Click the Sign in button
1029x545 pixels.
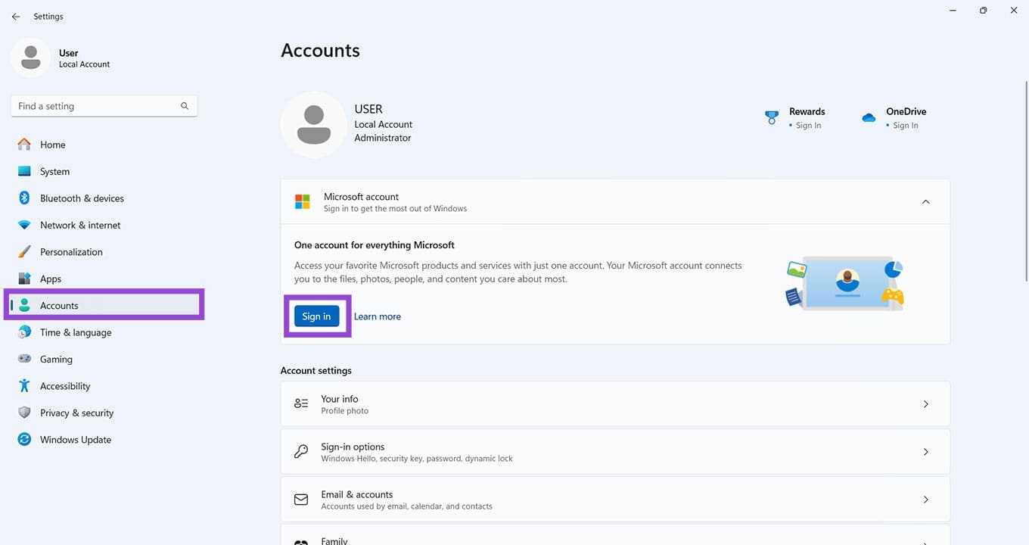click(x=316, y=316)
